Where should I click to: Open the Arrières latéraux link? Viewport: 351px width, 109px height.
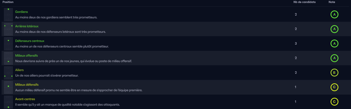coord(27,26)
